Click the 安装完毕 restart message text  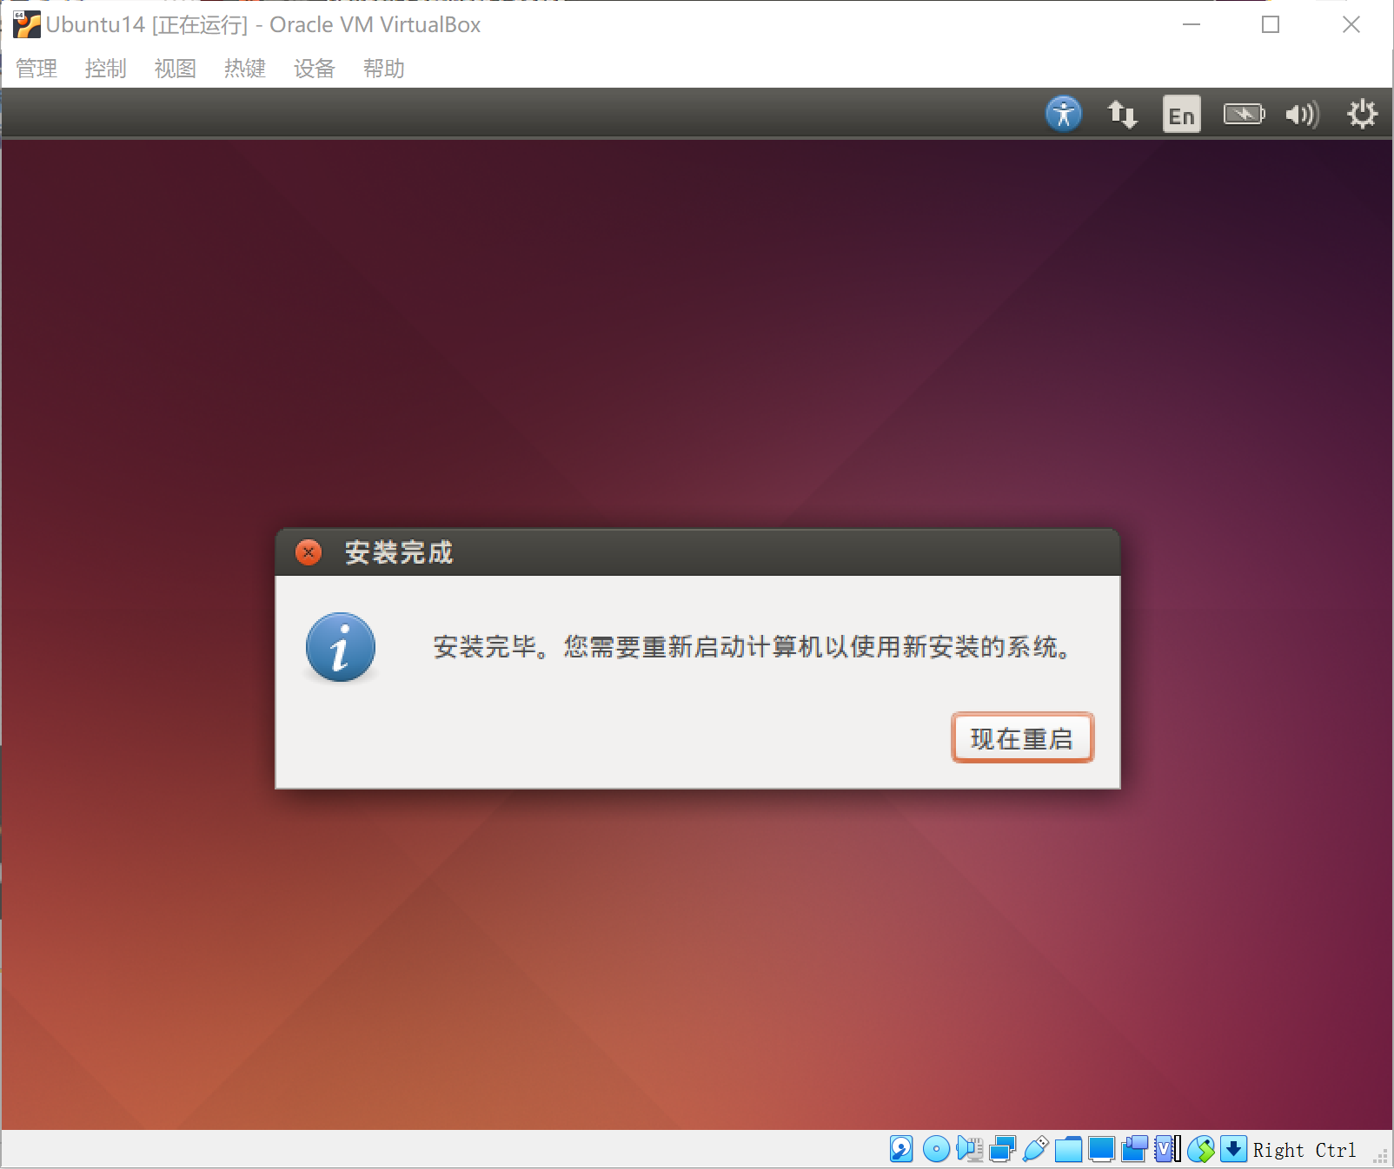pos(753,647)
